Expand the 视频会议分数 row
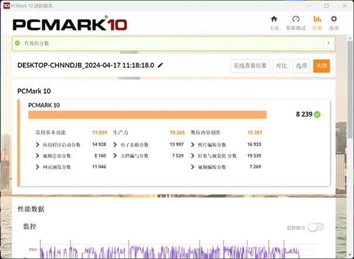Image resolution: width=354 pixels, height=259 pixels. [38, 156]
